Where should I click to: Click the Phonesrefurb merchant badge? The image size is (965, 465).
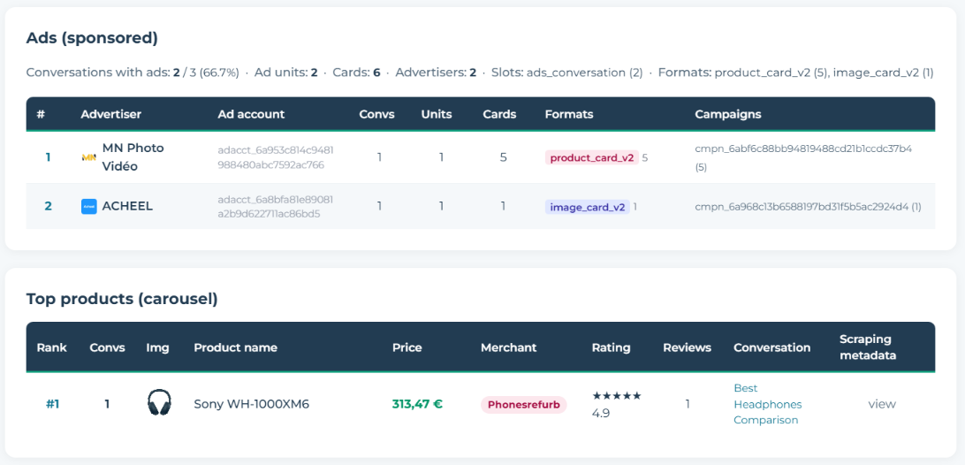pos(523,405)
